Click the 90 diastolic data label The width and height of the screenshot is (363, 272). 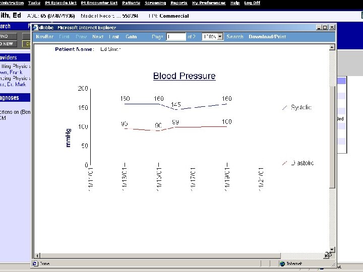pos(158,125)
